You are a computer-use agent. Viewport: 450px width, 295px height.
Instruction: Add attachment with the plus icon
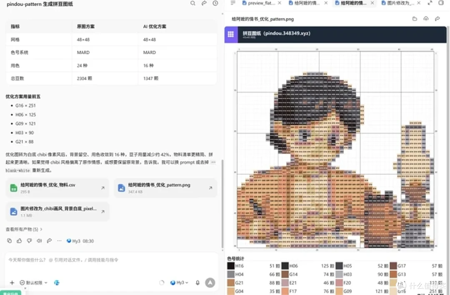(x=12, y=283)
